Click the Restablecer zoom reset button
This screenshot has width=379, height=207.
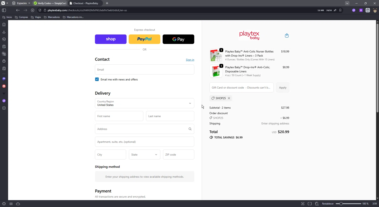[328, 204]
